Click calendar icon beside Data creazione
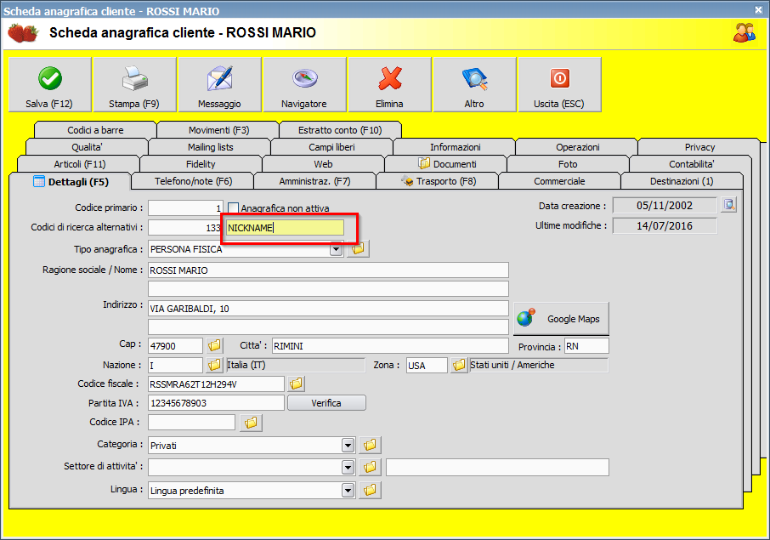This screenshot has width=770, height=540. (728, 205)
